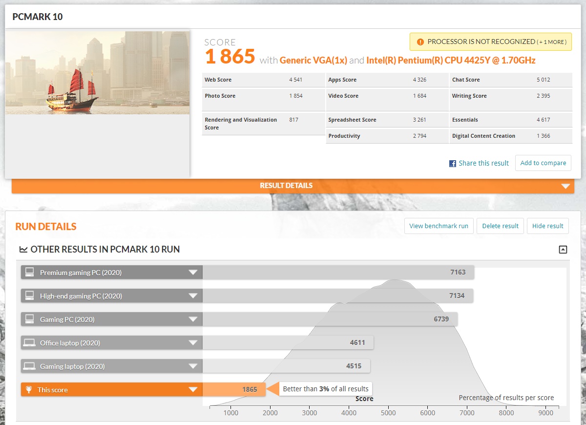Click the RUN DETAILS heading

[x=46, y=227]
